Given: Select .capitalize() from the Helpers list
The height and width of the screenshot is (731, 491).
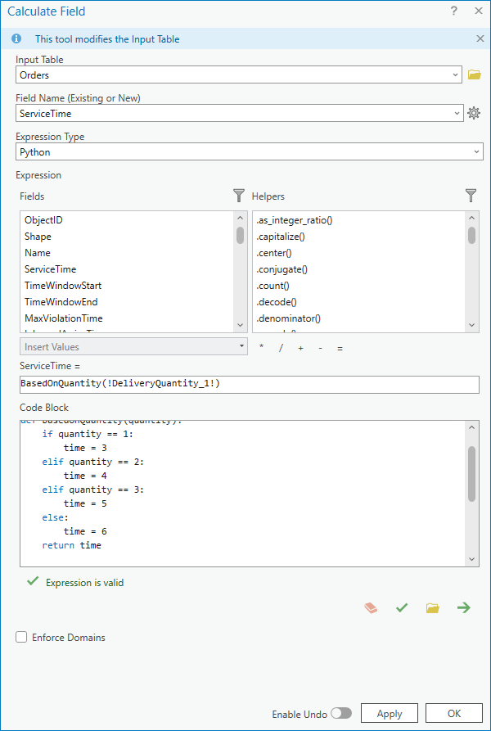Looking at the screenshot, I should [x=282, y=236].
